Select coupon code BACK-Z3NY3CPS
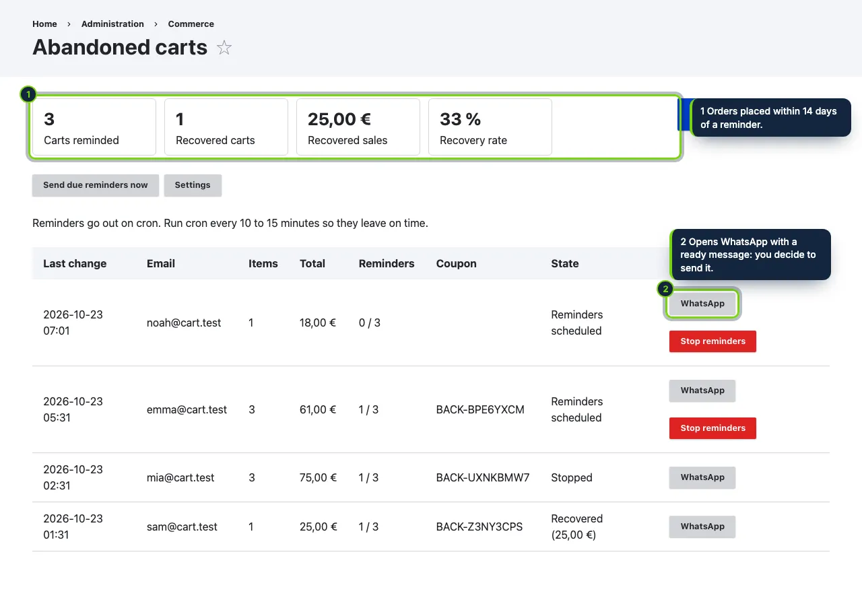The height and width of the screenshot is (606, 862). click(x=479, y=527)
